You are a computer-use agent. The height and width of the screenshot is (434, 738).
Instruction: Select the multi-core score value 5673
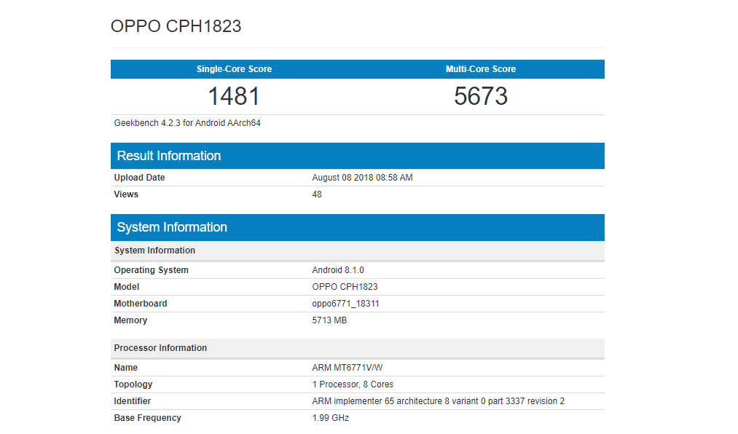tap(480, 96)
